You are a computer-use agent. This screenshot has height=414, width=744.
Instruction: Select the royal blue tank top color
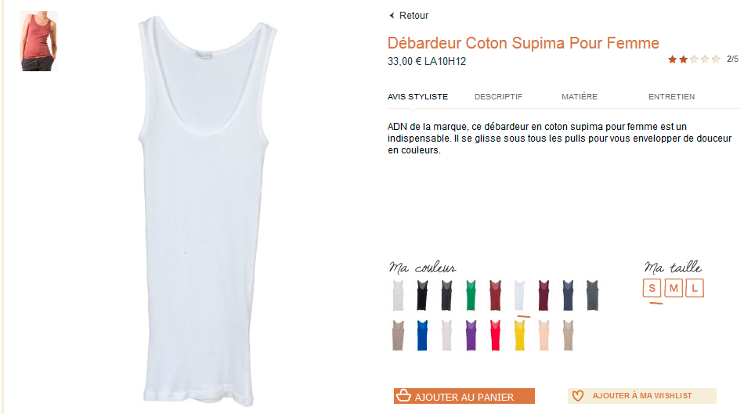(x=422, y=335)
